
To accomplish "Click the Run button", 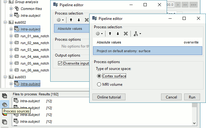I will [x=192, y=97].
